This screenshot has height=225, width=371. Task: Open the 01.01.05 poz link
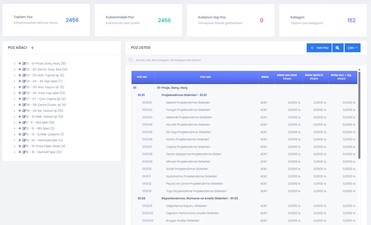coord(147,132)
